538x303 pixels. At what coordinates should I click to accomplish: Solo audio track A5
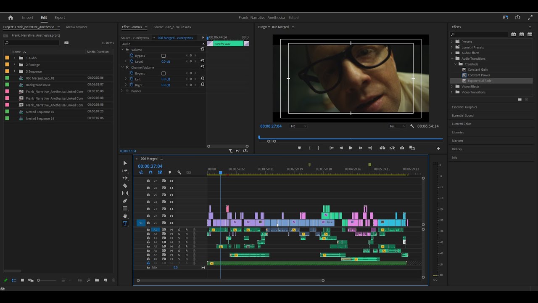(x=179, y=247)
